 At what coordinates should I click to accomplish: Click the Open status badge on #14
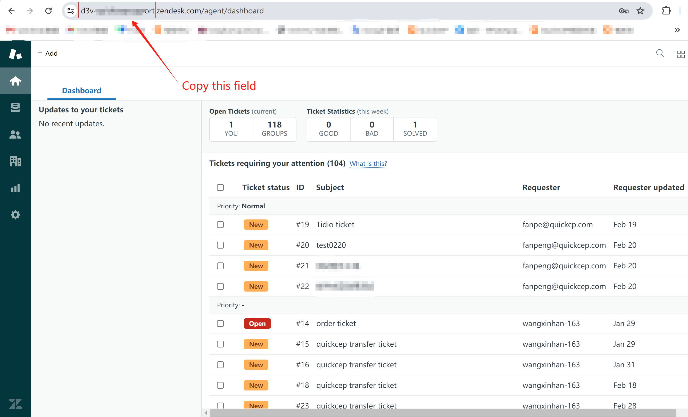click(x=257, y=324)
